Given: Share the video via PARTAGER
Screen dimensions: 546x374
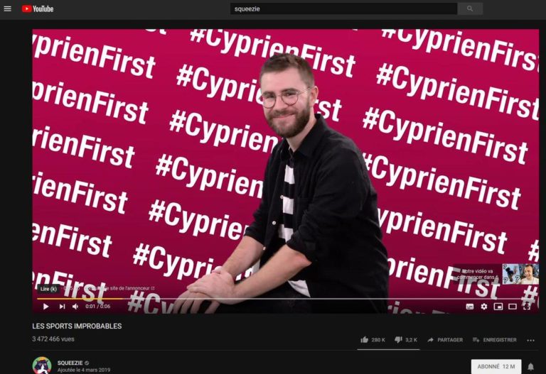Looking at the screenshot, I should coord(445,340).
